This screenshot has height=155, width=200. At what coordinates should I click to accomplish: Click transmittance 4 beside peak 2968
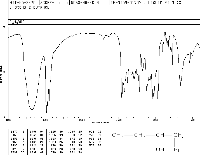tap(23, 142)
